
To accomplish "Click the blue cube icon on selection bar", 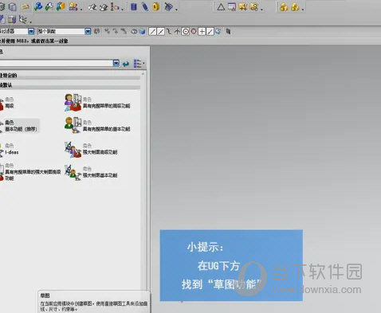I will click(x=143, y=32).
